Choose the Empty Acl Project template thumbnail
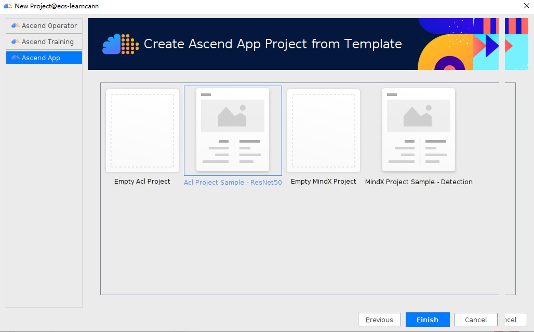Screen dimensions: 534x332 pyautogui.click(x=142, y=131)
